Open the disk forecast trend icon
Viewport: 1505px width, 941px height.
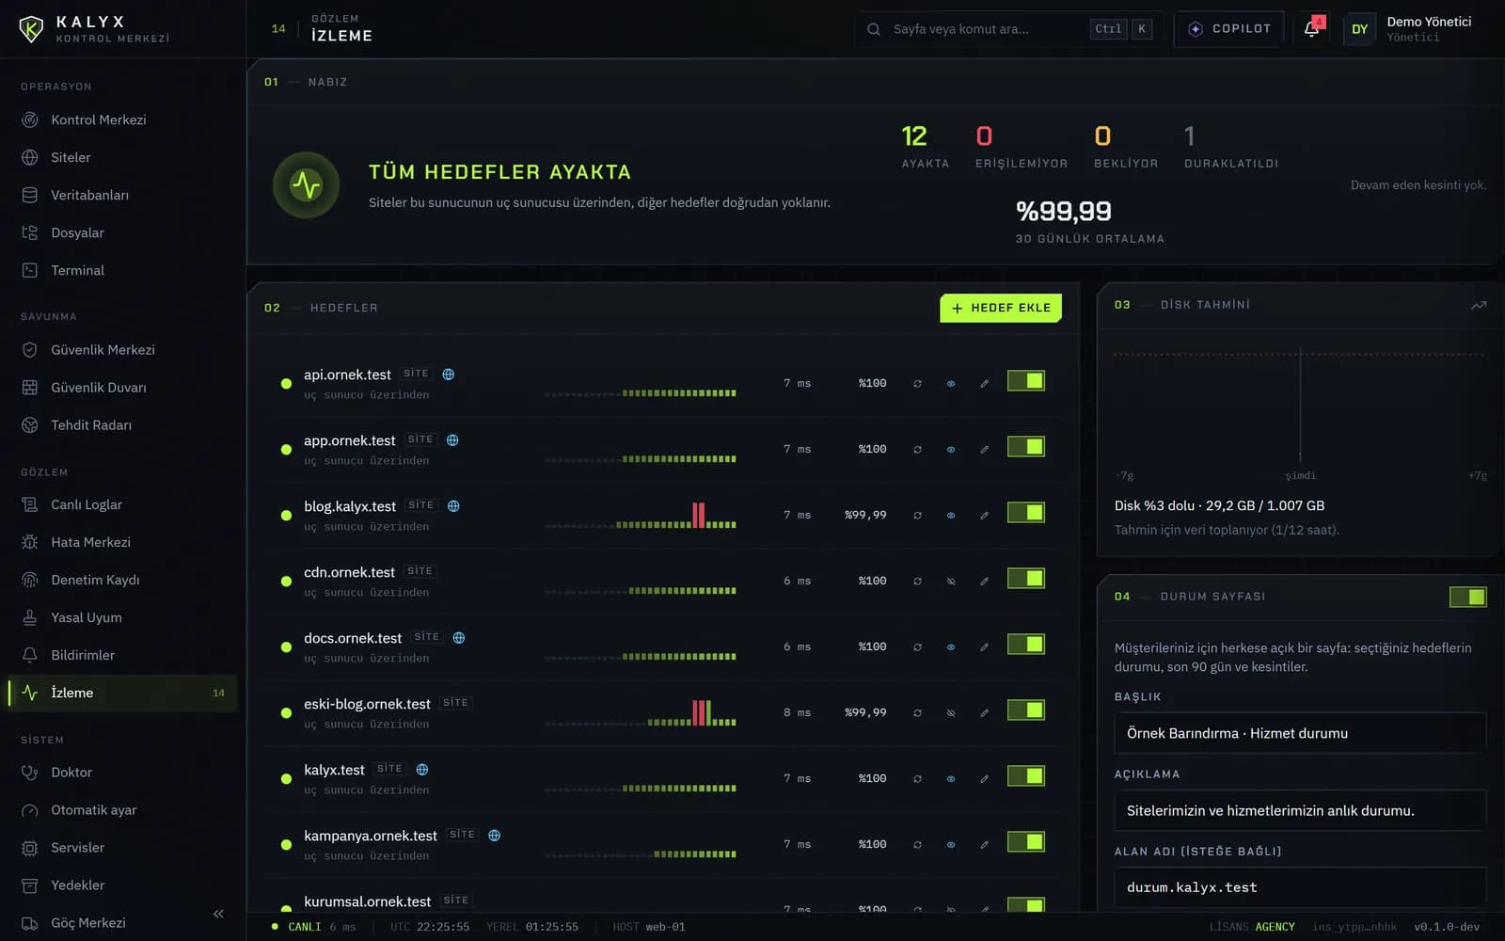1479,305
